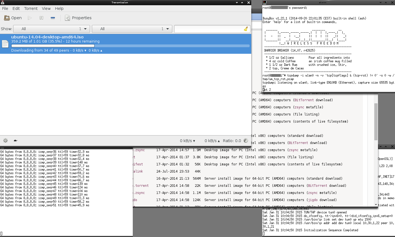Click 'TUN/TAP device tun0 opened' log line
The image size is (395, 237).
point(304,212)
